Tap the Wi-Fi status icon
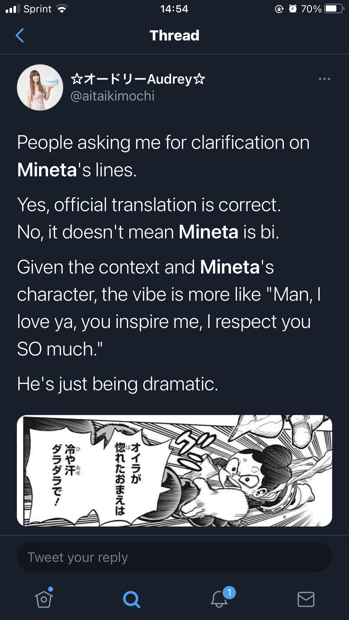The image size is (349, 620). pyautogui.click(x=62, y=9)
